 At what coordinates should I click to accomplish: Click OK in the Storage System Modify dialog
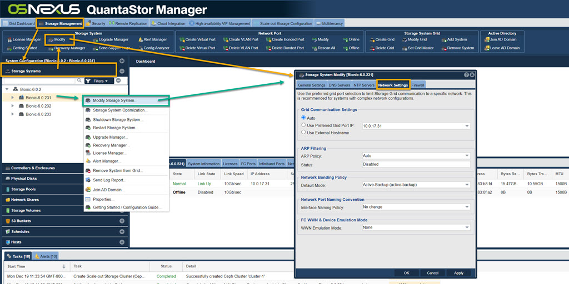tap(406, 273)
